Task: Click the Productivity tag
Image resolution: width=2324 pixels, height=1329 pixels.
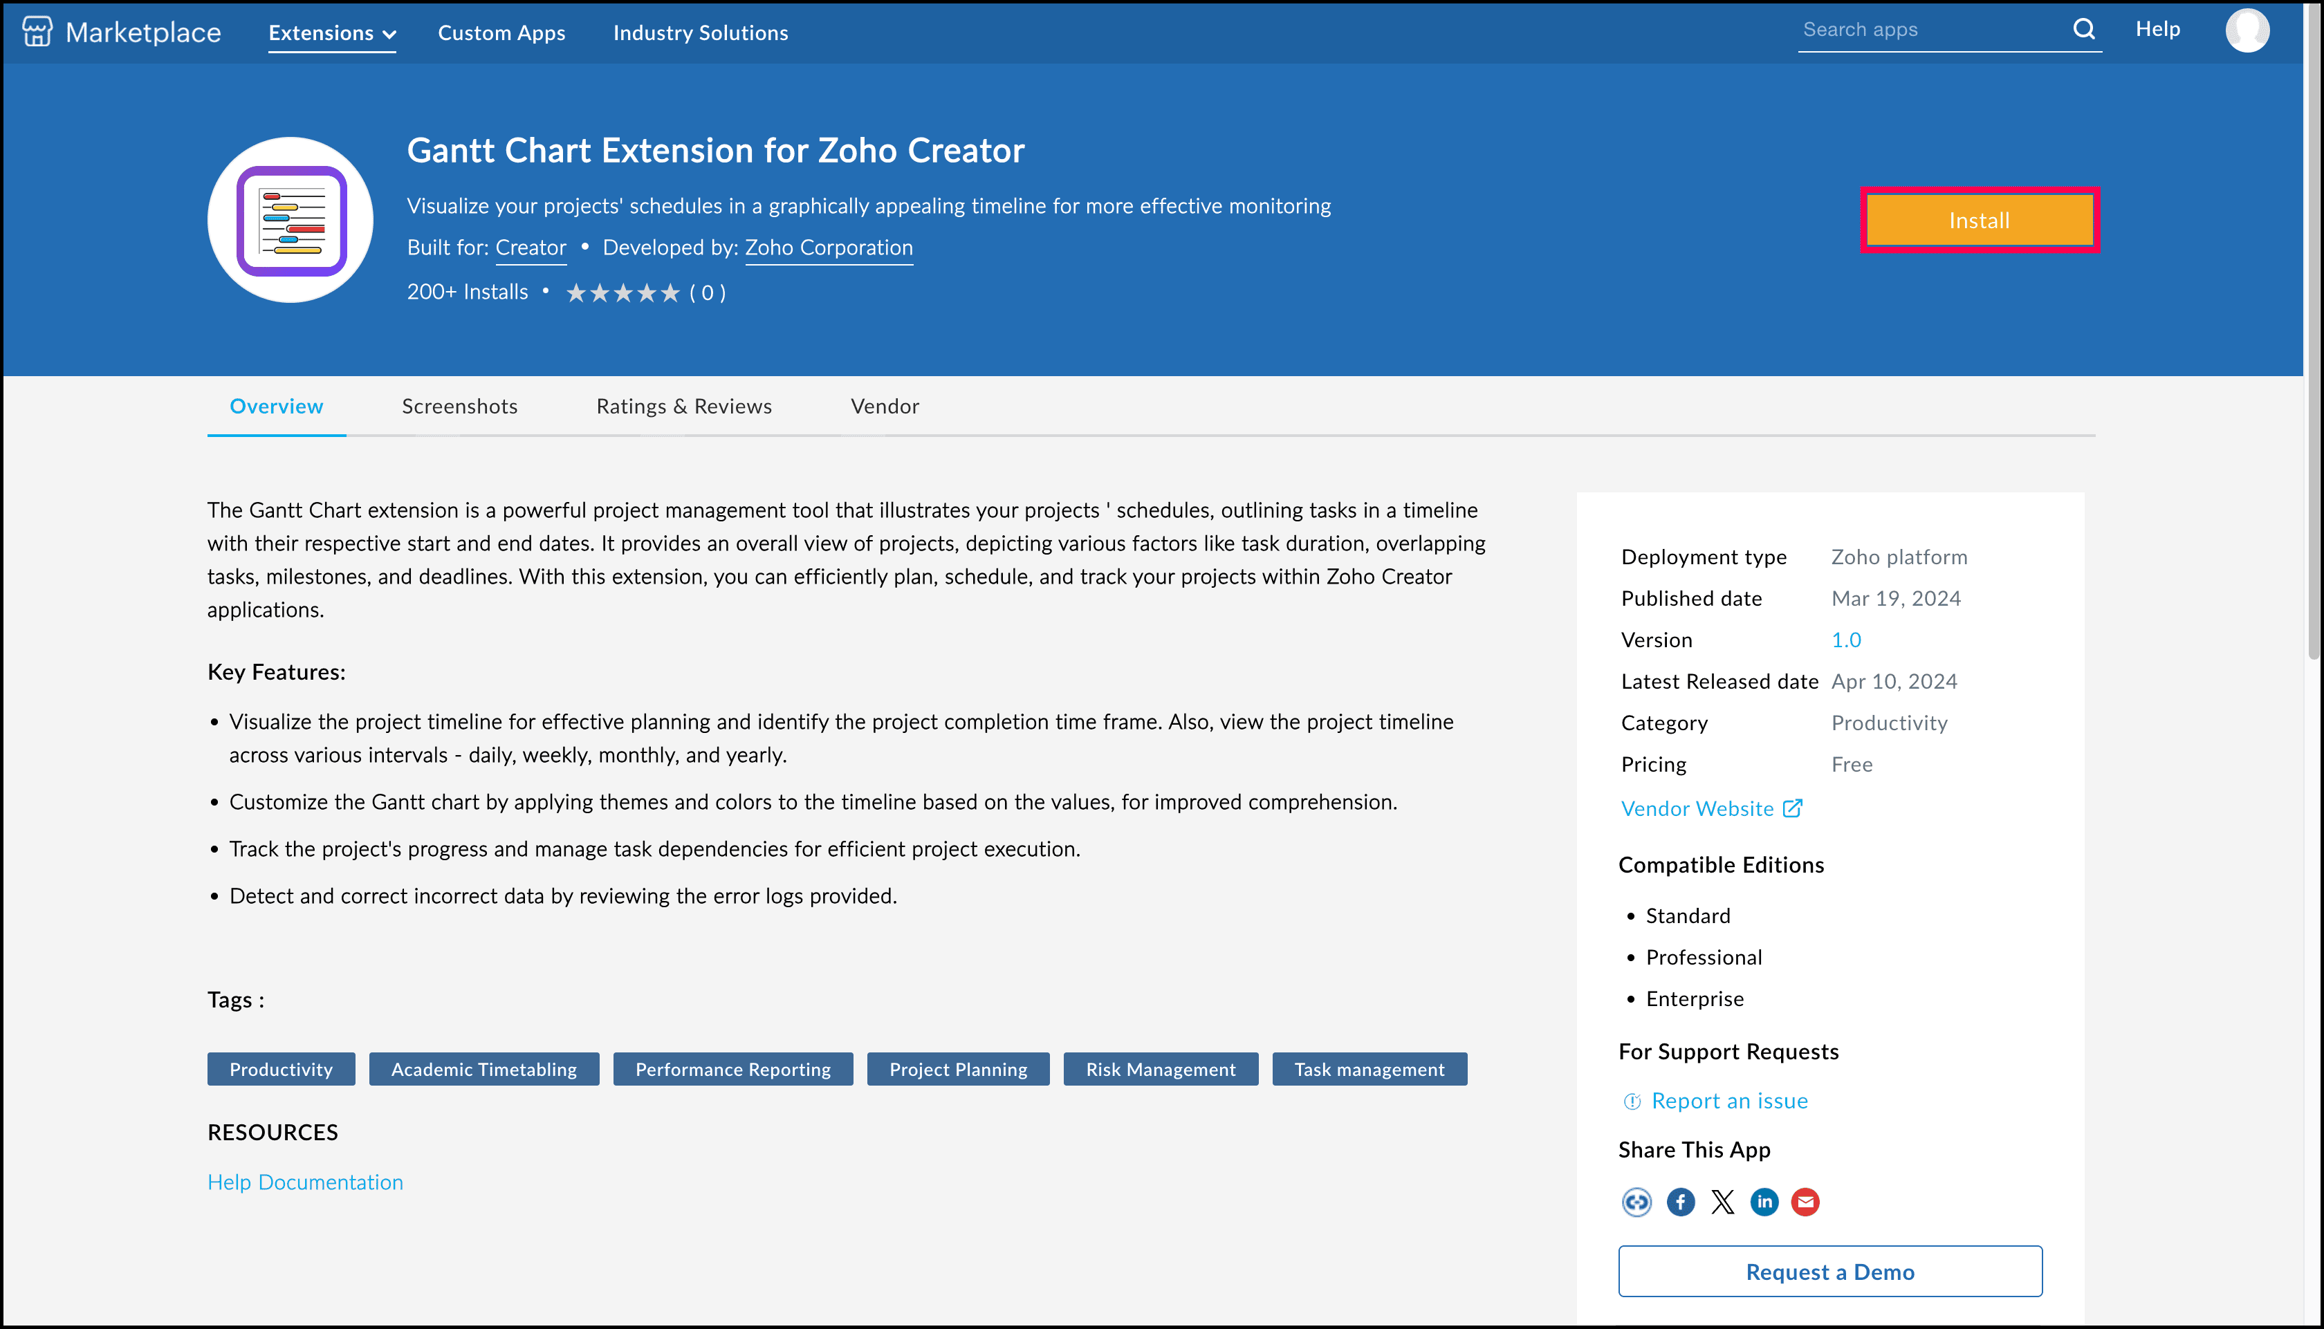Action: 281,1070
